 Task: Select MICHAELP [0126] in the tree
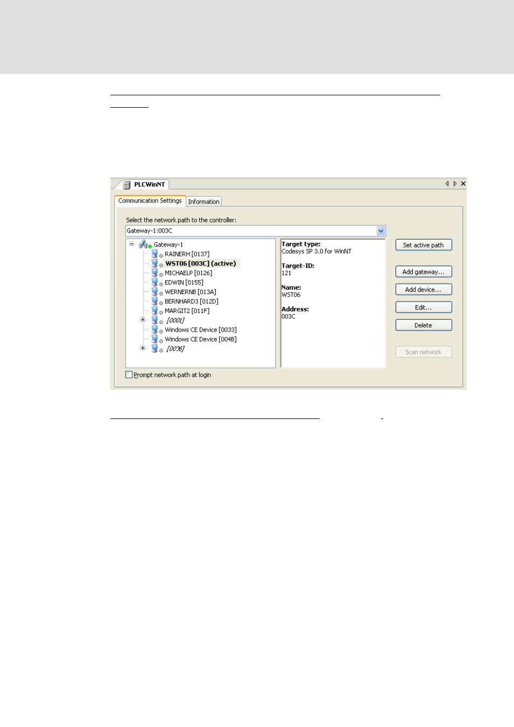pyautogui.click(x=188, y=273)
